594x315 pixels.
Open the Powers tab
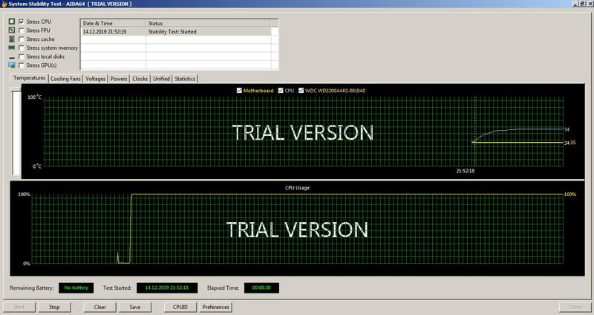click(x=119, y=79)
